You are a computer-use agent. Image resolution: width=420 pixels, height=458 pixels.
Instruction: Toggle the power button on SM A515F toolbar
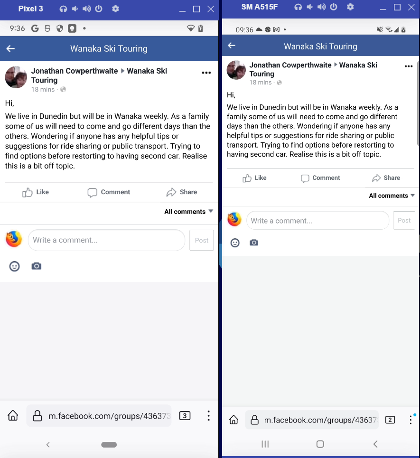[x=333, y=7]
